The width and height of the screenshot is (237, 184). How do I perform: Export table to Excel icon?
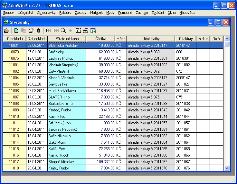[x=93, y=31]
